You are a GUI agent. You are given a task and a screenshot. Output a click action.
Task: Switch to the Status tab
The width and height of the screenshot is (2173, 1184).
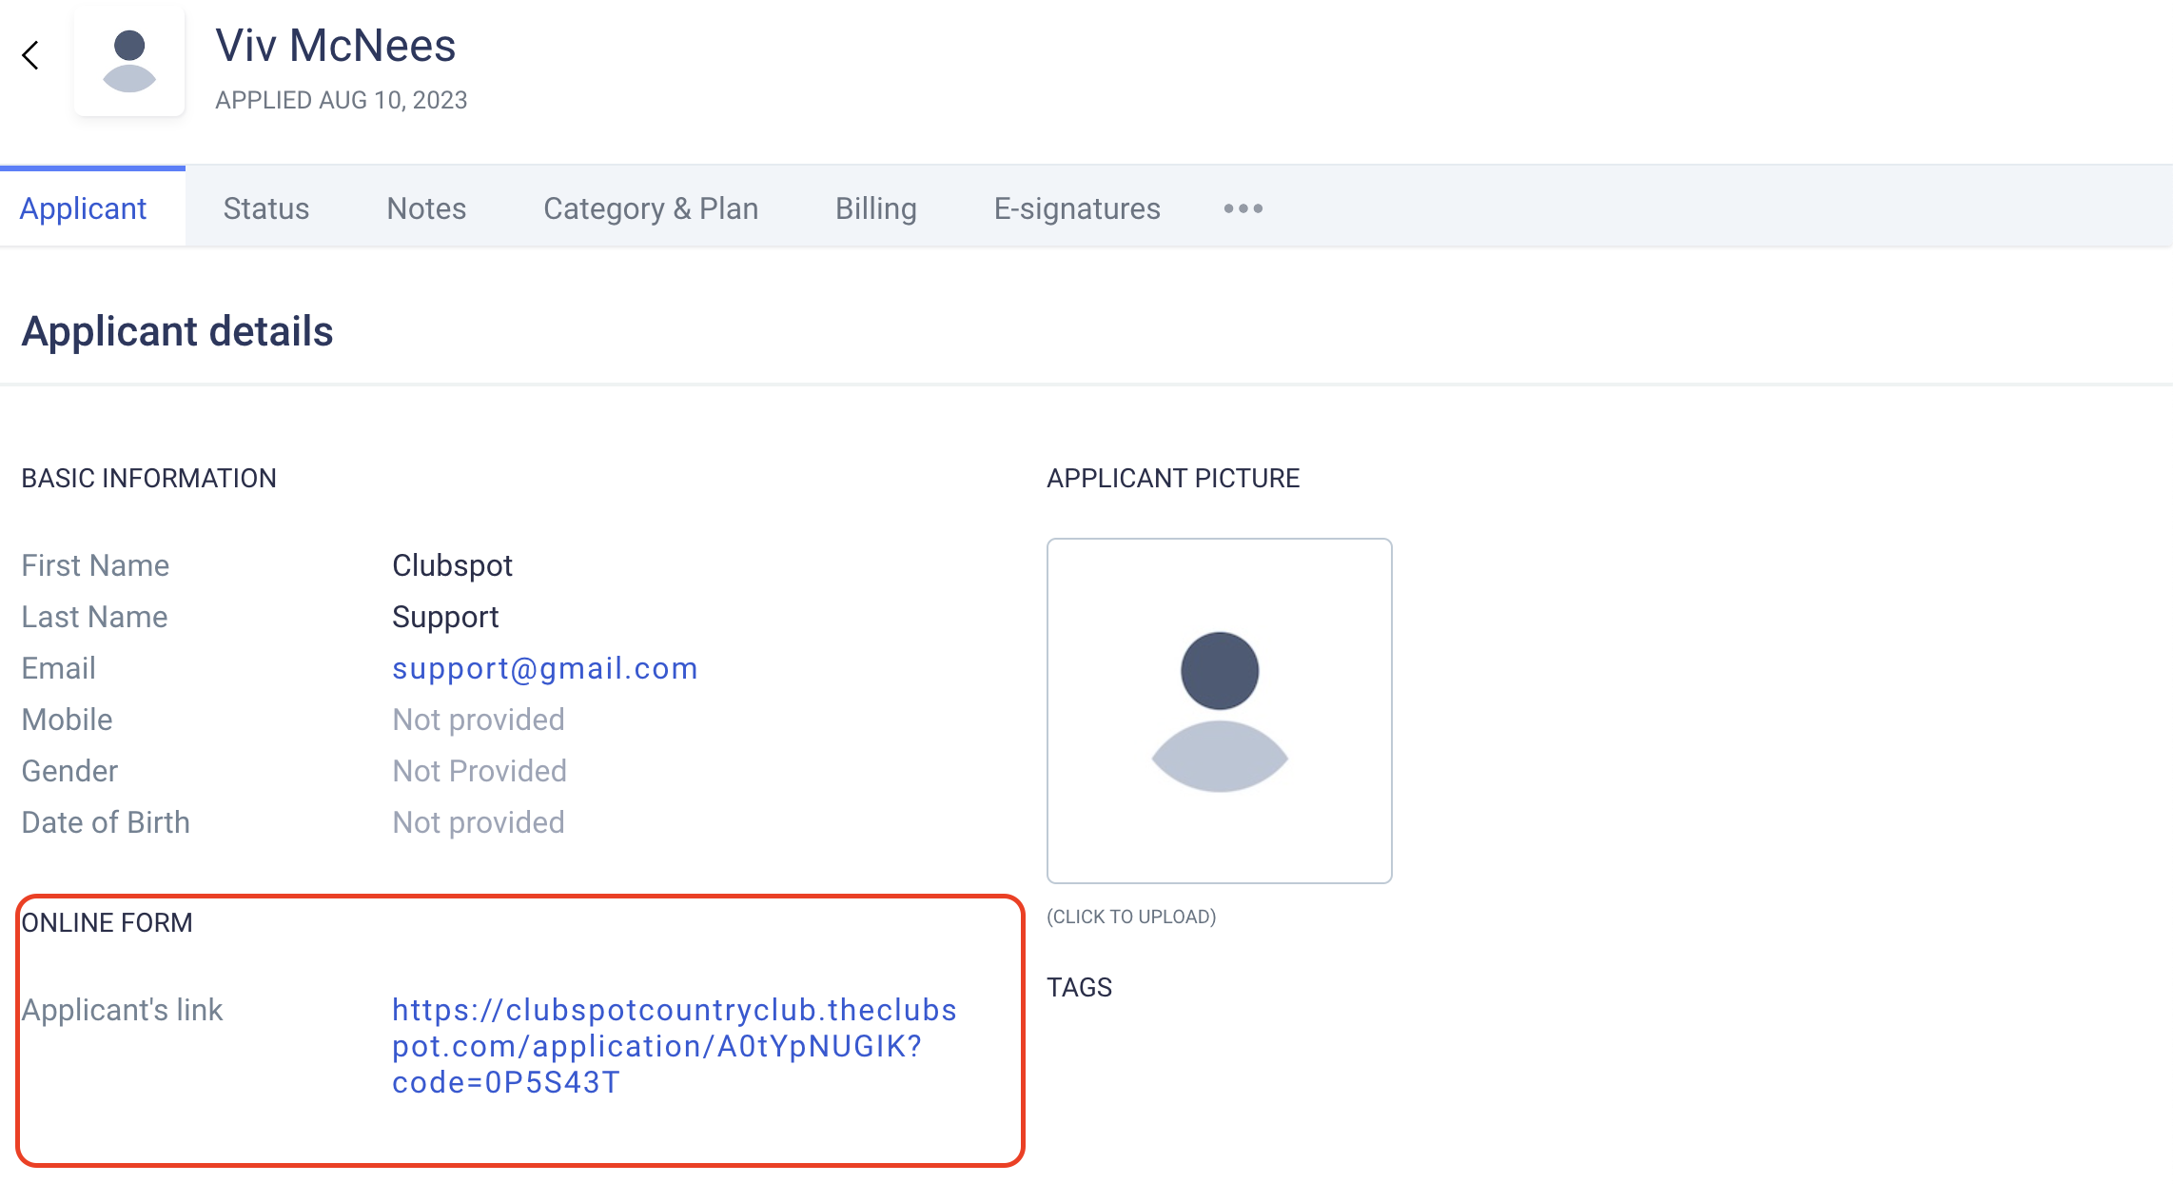click(265, 208)
